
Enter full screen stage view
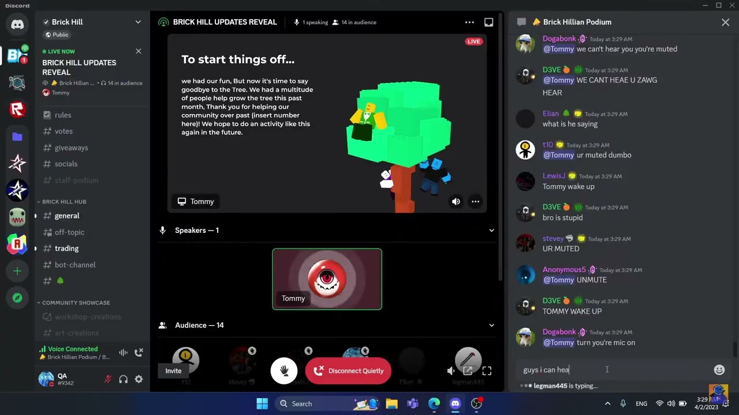(487, 371)
